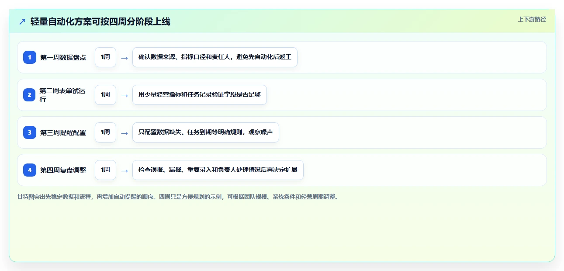This screenshot has height=271, width=564.
Task: Click the 1周 chip in 第二周表单试运行 row
Action: (x=105, y=95)
